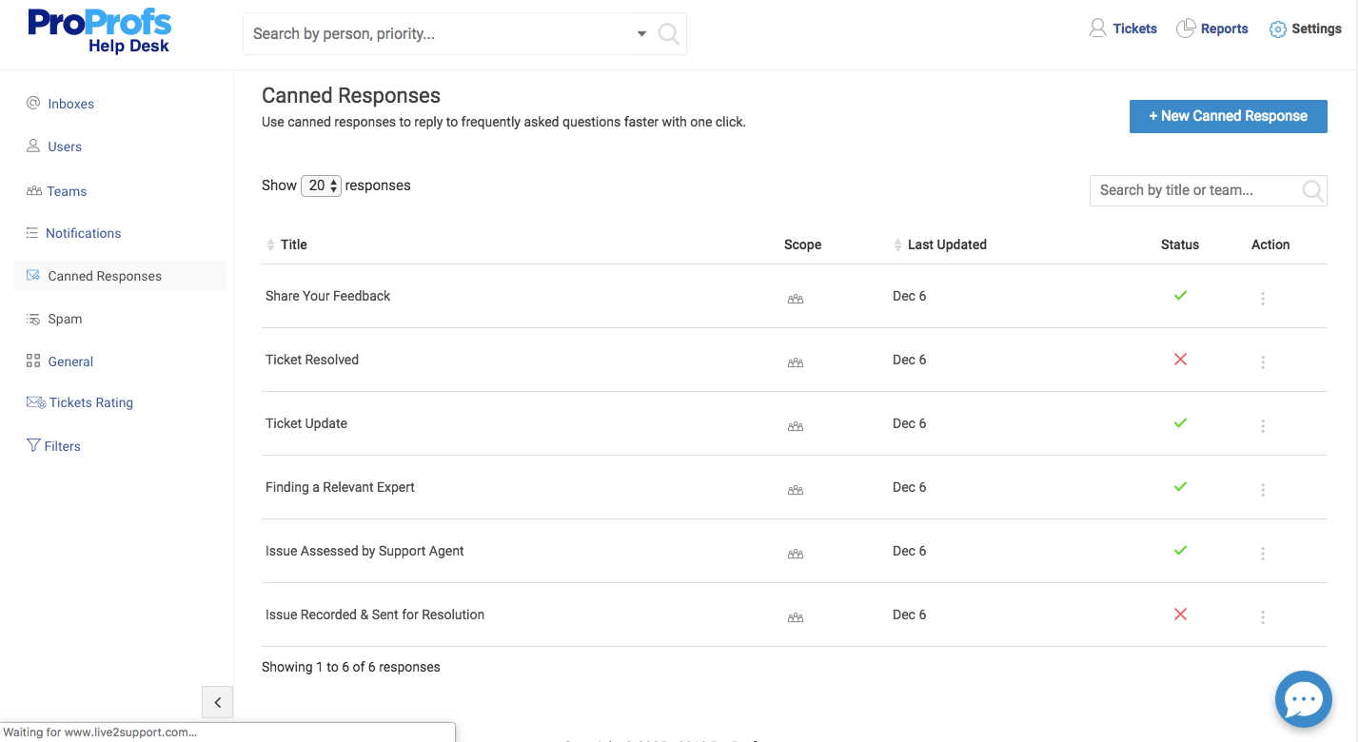Open action menu for Share Your Feedback
Image resolution: width=1359 pixels, height=742 pixels.
pos(1263,299)
